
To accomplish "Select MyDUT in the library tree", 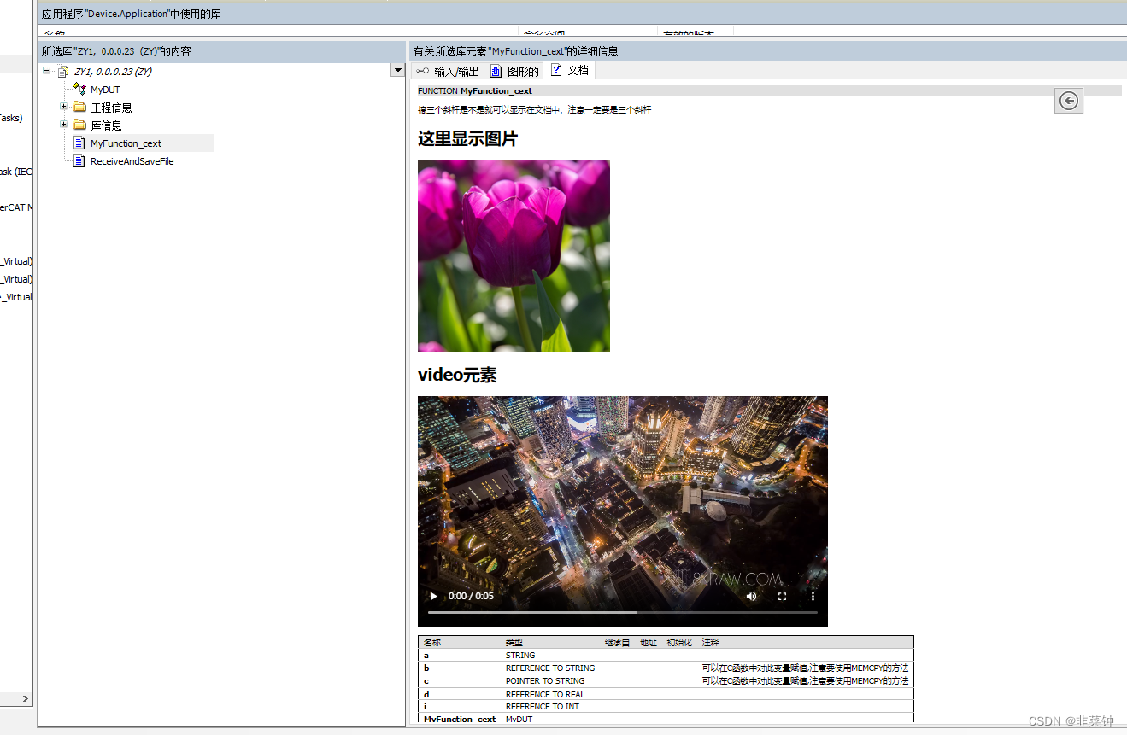I will pos(105,90).
